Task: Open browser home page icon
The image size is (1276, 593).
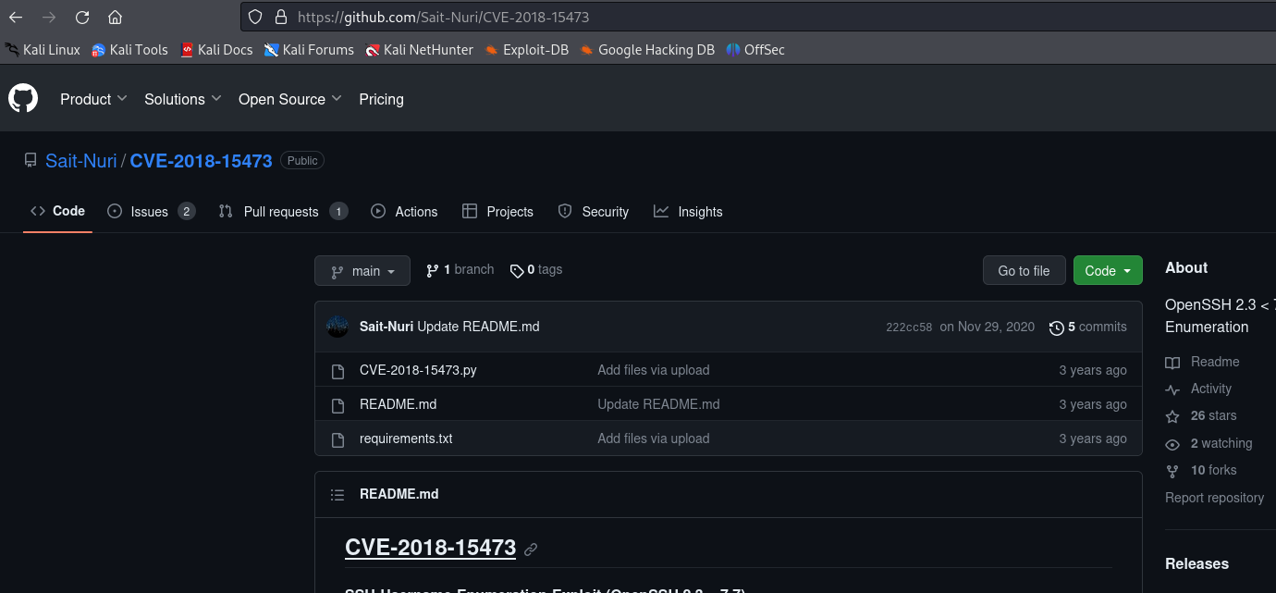Action: (x=115, y=17)
